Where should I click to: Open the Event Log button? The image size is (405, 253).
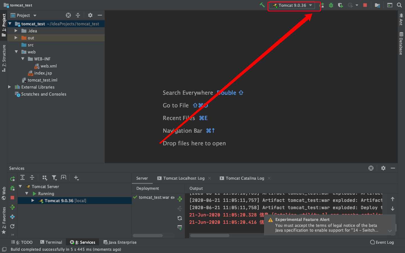tap(382, 242)
